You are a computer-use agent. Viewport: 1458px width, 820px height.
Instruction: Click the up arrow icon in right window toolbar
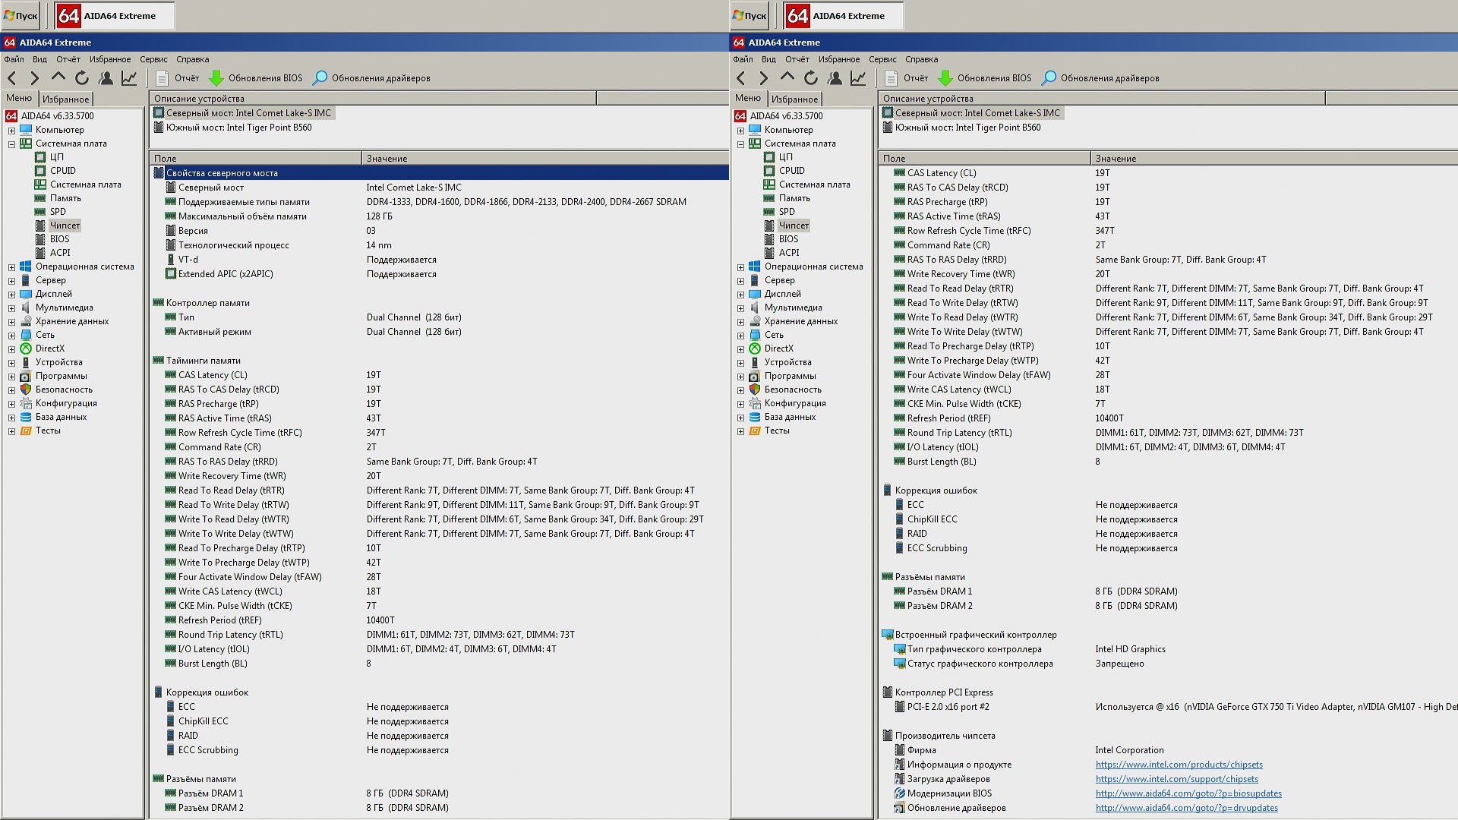(x=787, y=78)
